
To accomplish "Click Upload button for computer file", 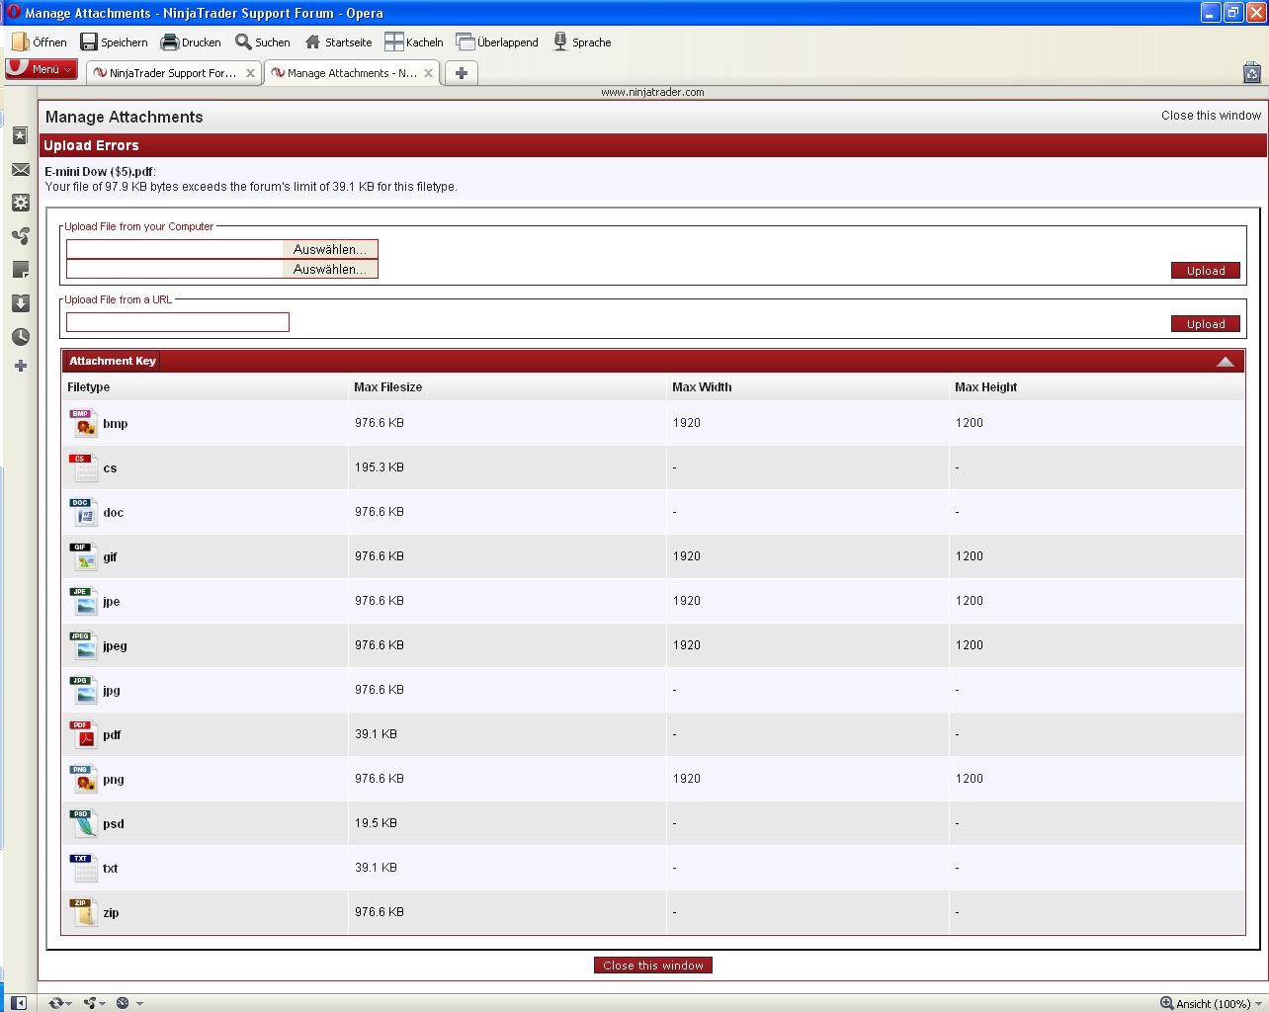I will [1206, 271].
